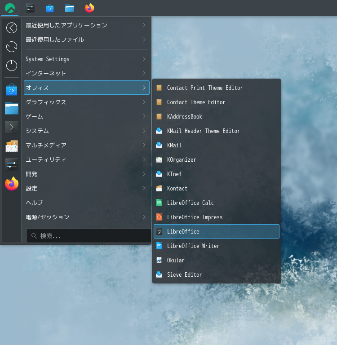The image size is (337, 345).
Task: Expand the System Settings submenu arrow
Action: (144, 59)
